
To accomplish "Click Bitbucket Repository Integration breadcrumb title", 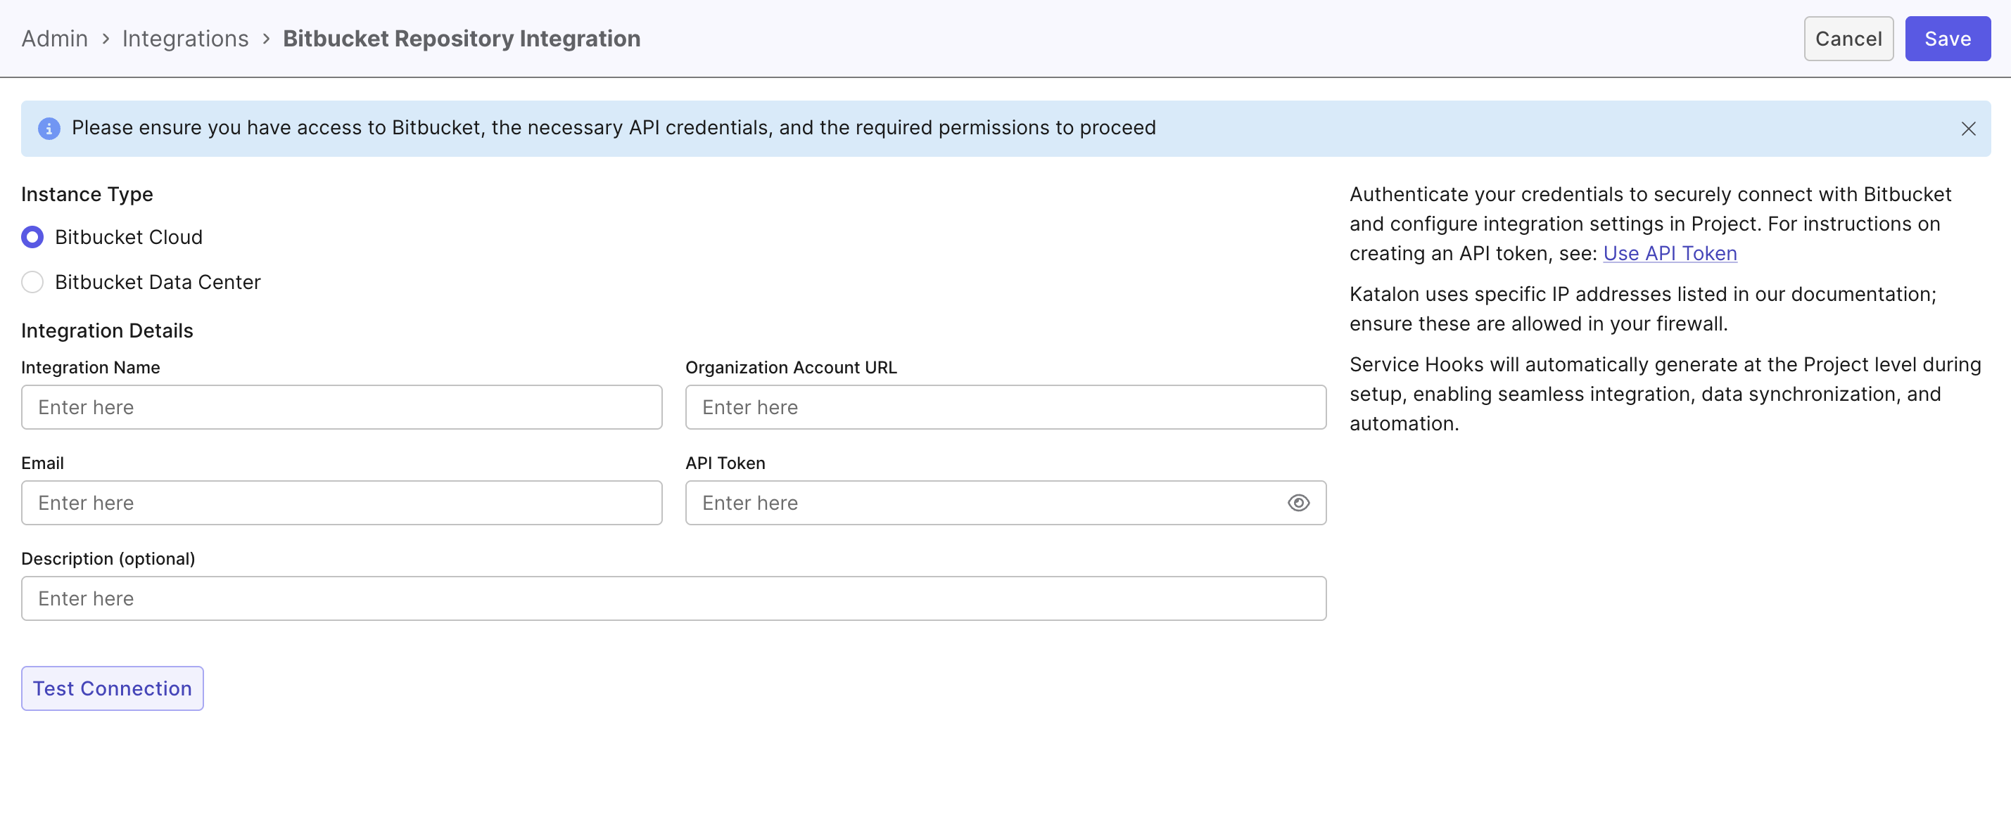I will coord(462,38).
